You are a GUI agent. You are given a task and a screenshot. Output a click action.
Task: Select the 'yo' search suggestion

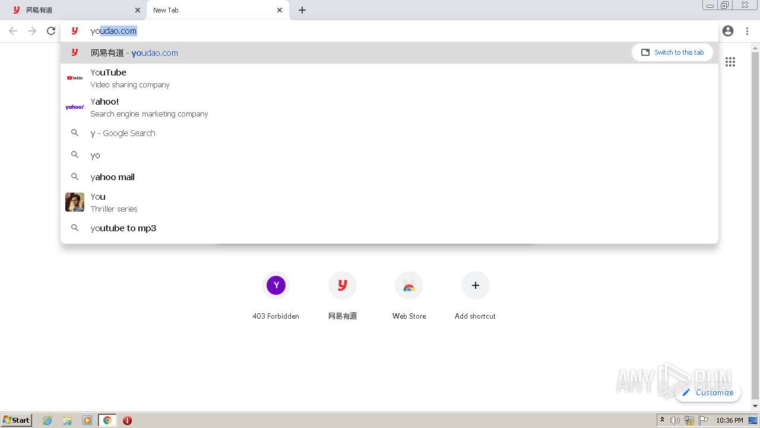point(389,155)
